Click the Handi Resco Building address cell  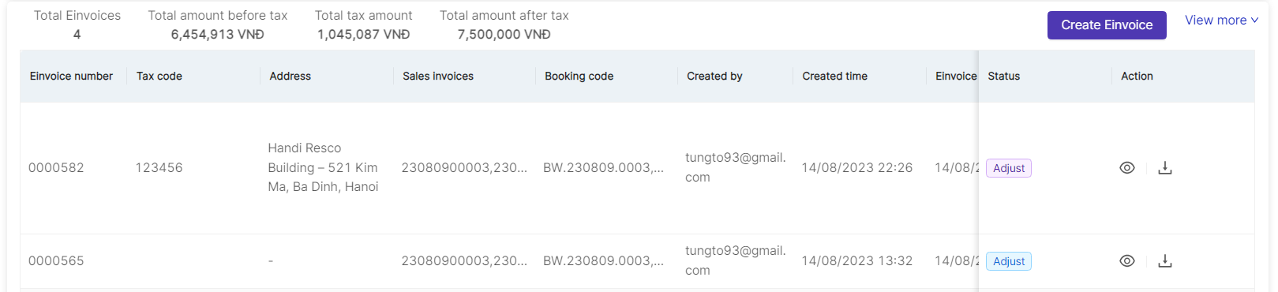pos(323,167)
